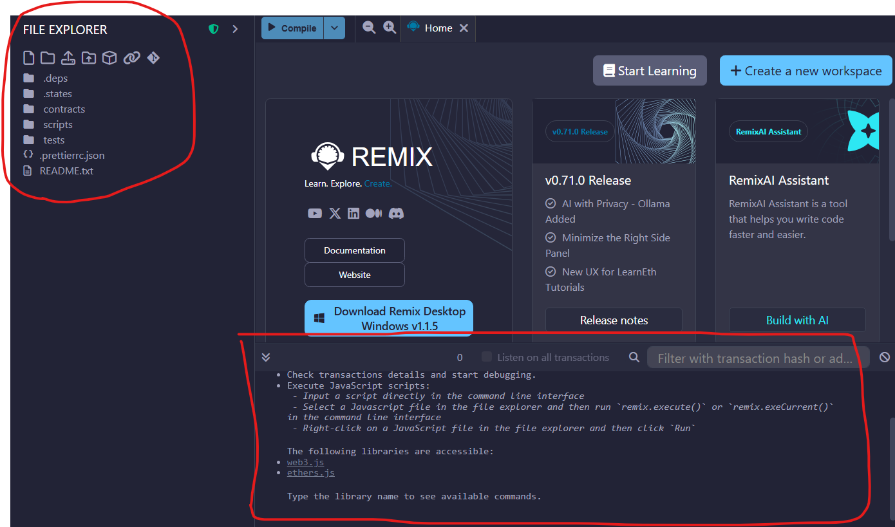Viewport: 895px width, 527px height.
Task: Create a new folder in File Explorer
Action: (48, 58)
